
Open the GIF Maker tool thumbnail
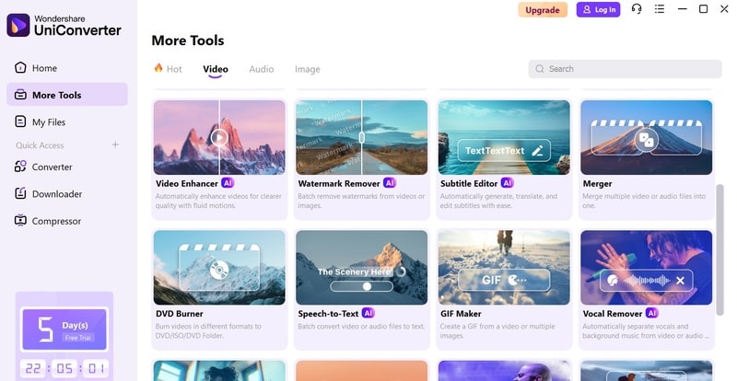tap(504, 267)
